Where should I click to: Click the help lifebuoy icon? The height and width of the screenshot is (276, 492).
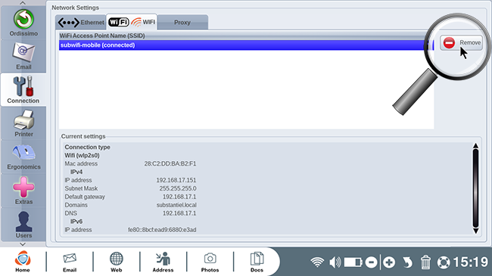pos(444,262)
